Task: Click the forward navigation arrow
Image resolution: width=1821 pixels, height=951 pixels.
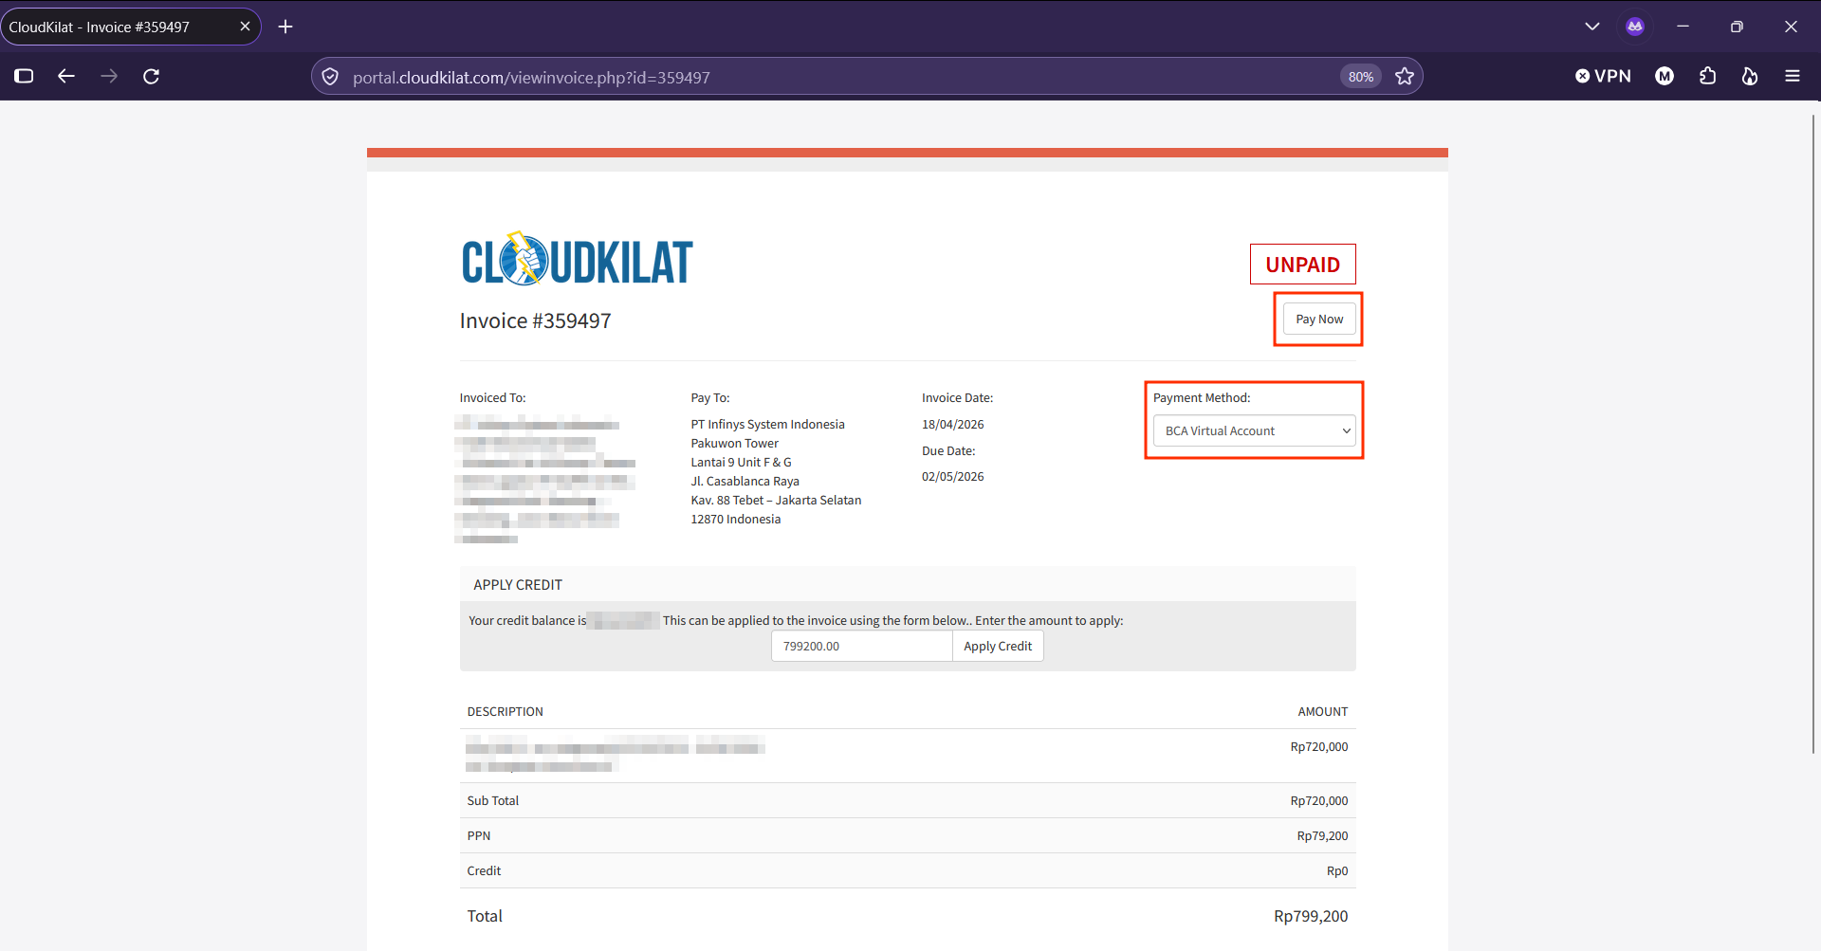Action: click(109, 76)
